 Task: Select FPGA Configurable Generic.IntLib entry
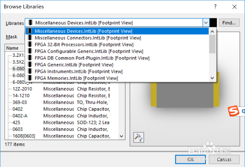click(x=89, y=51)
